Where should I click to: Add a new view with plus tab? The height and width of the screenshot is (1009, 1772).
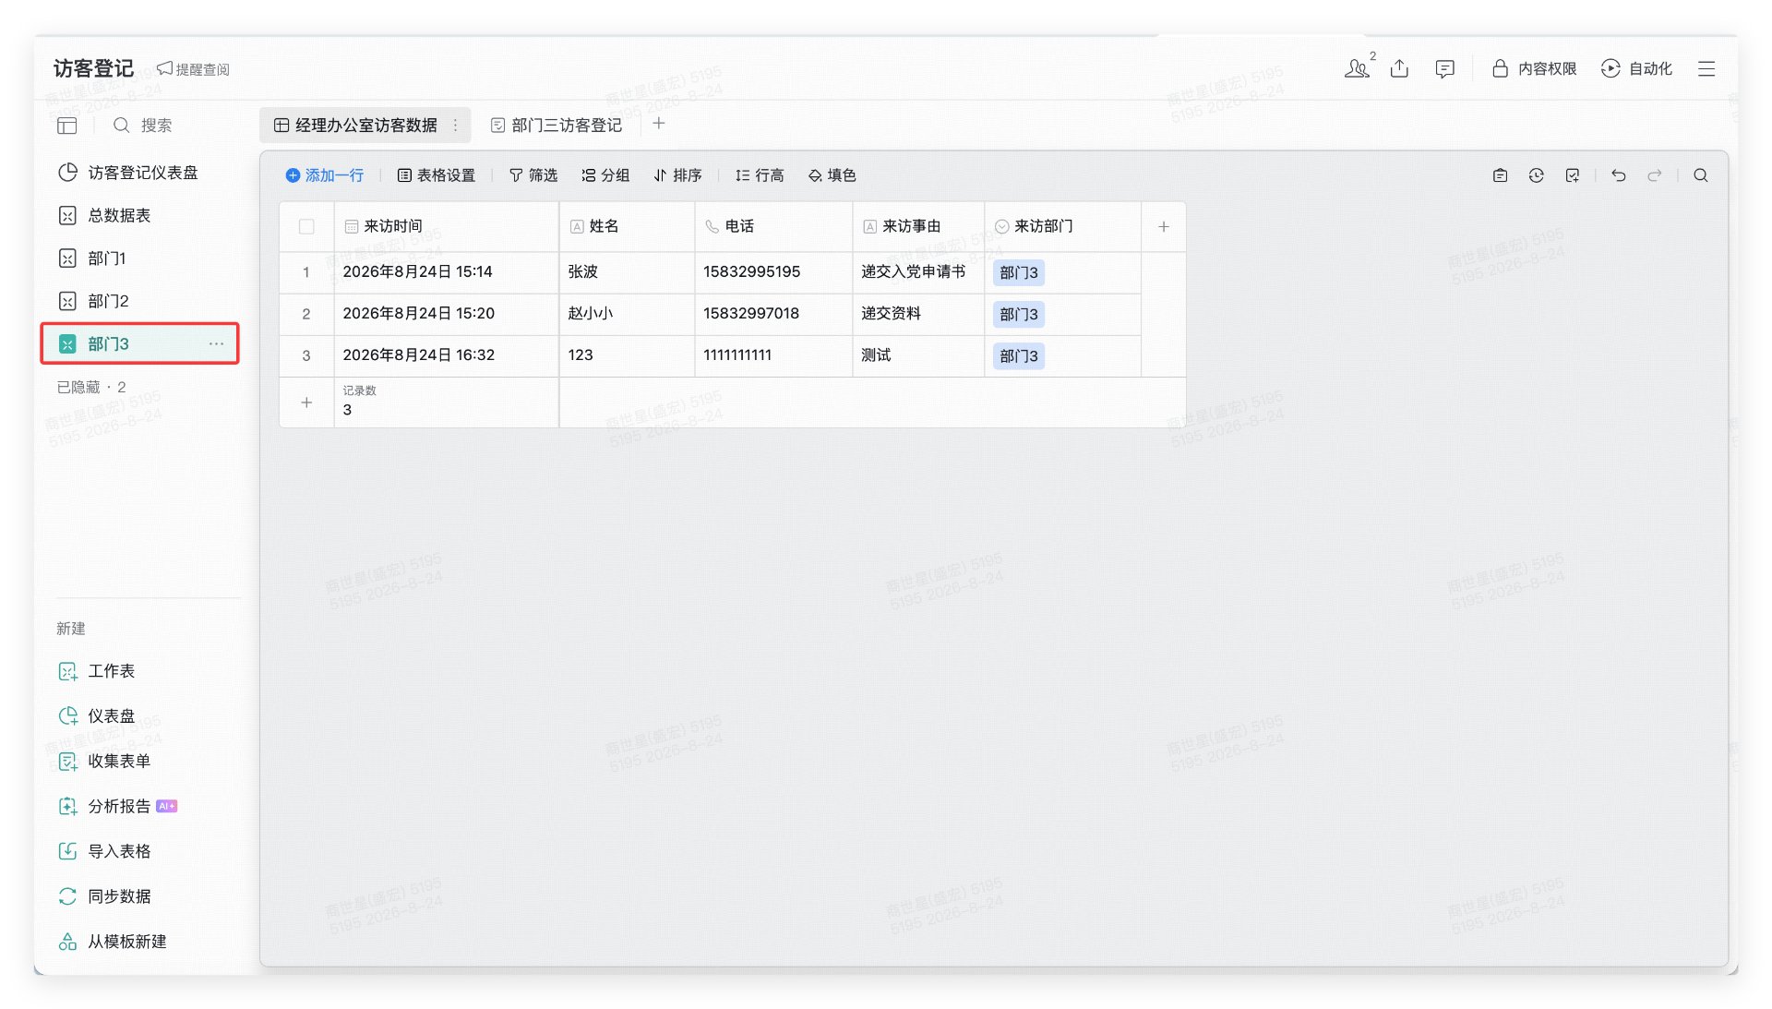[658, 124]
